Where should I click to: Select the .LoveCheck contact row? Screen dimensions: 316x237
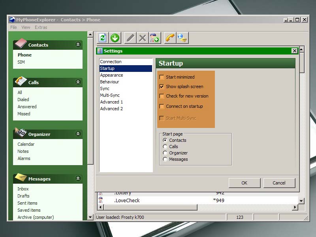(x=198, y=200)
